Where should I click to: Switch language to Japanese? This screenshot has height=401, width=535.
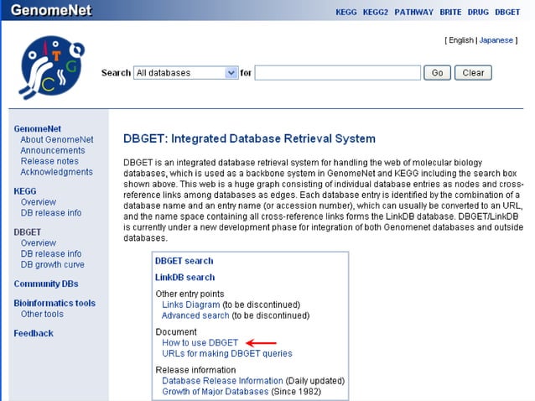coord(496,40)
